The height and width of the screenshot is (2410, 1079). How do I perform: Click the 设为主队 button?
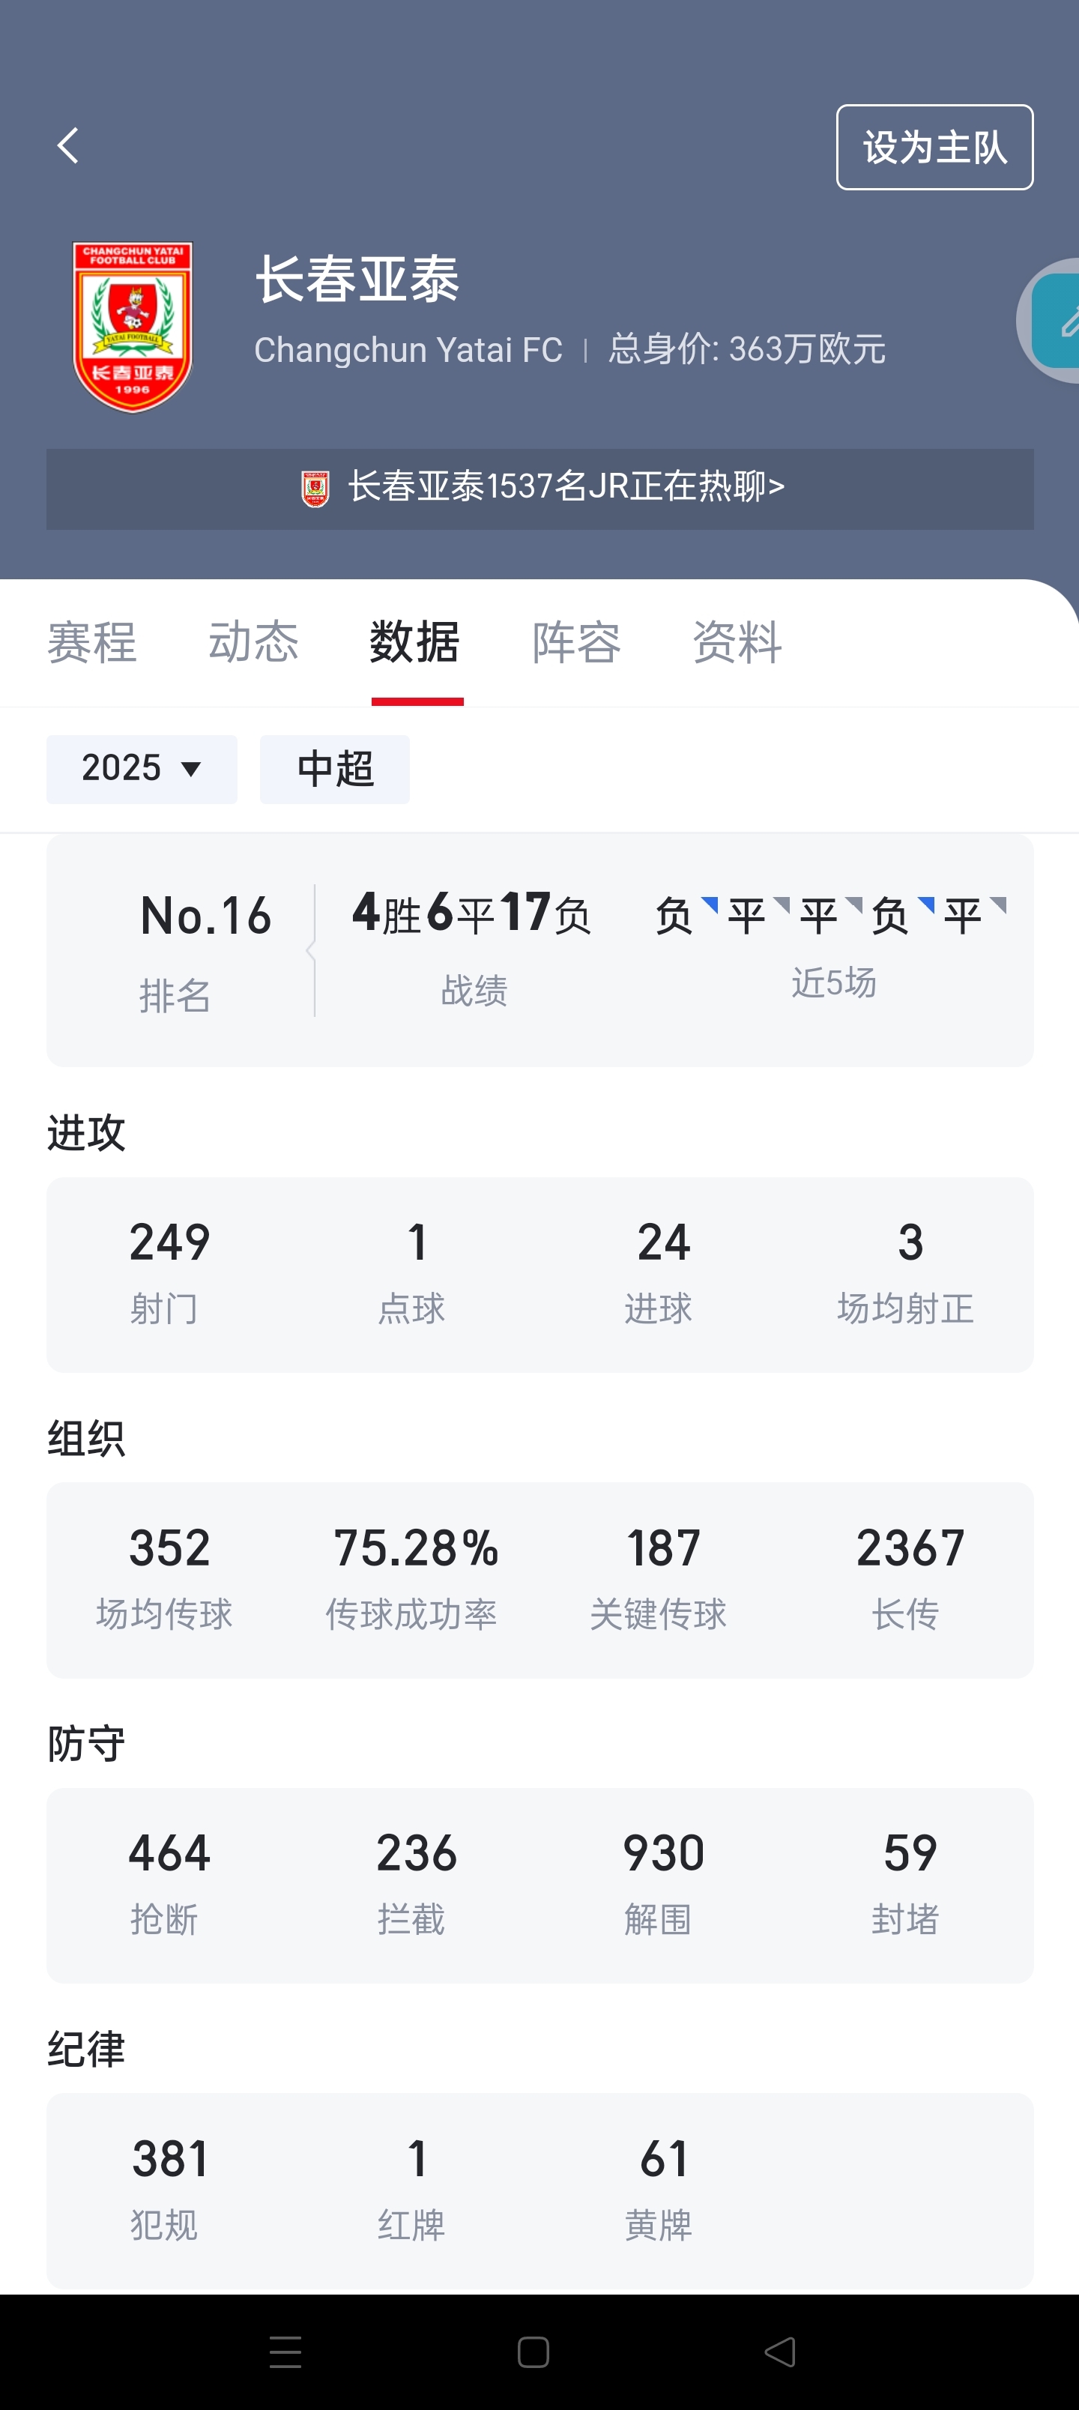[934, 147]
